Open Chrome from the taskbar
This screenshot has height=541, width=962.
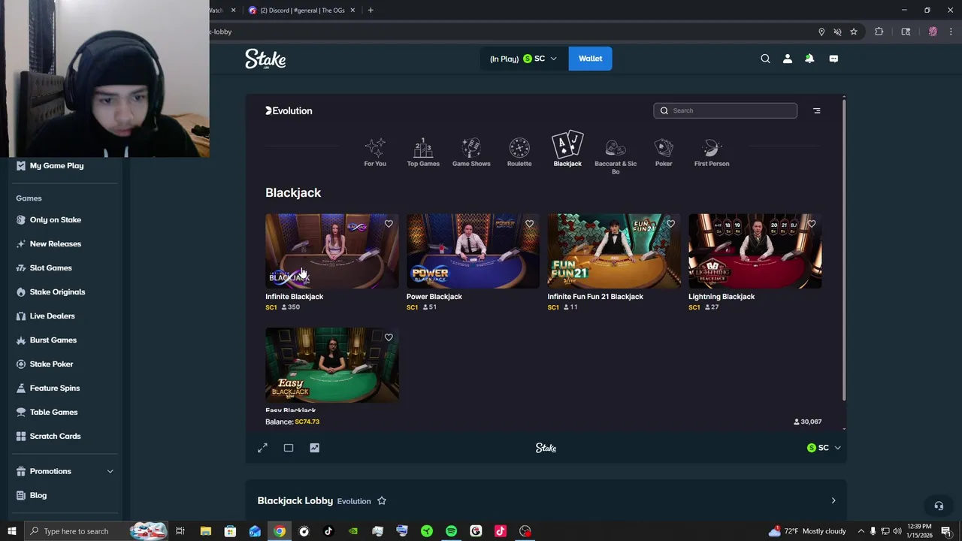click(x=280, y=531)
